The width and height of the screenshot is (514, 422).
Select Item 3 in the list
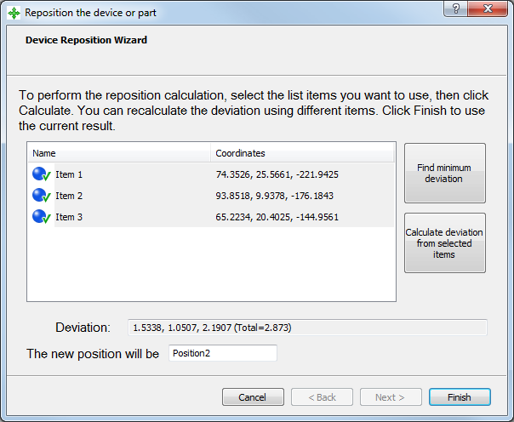[70, 217]
